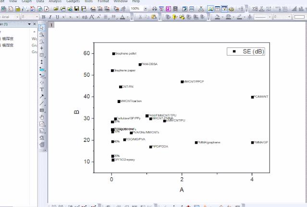Click the Y axis title B
The width and height of the screenshot is (307, 207).
[x=76, y=112]
